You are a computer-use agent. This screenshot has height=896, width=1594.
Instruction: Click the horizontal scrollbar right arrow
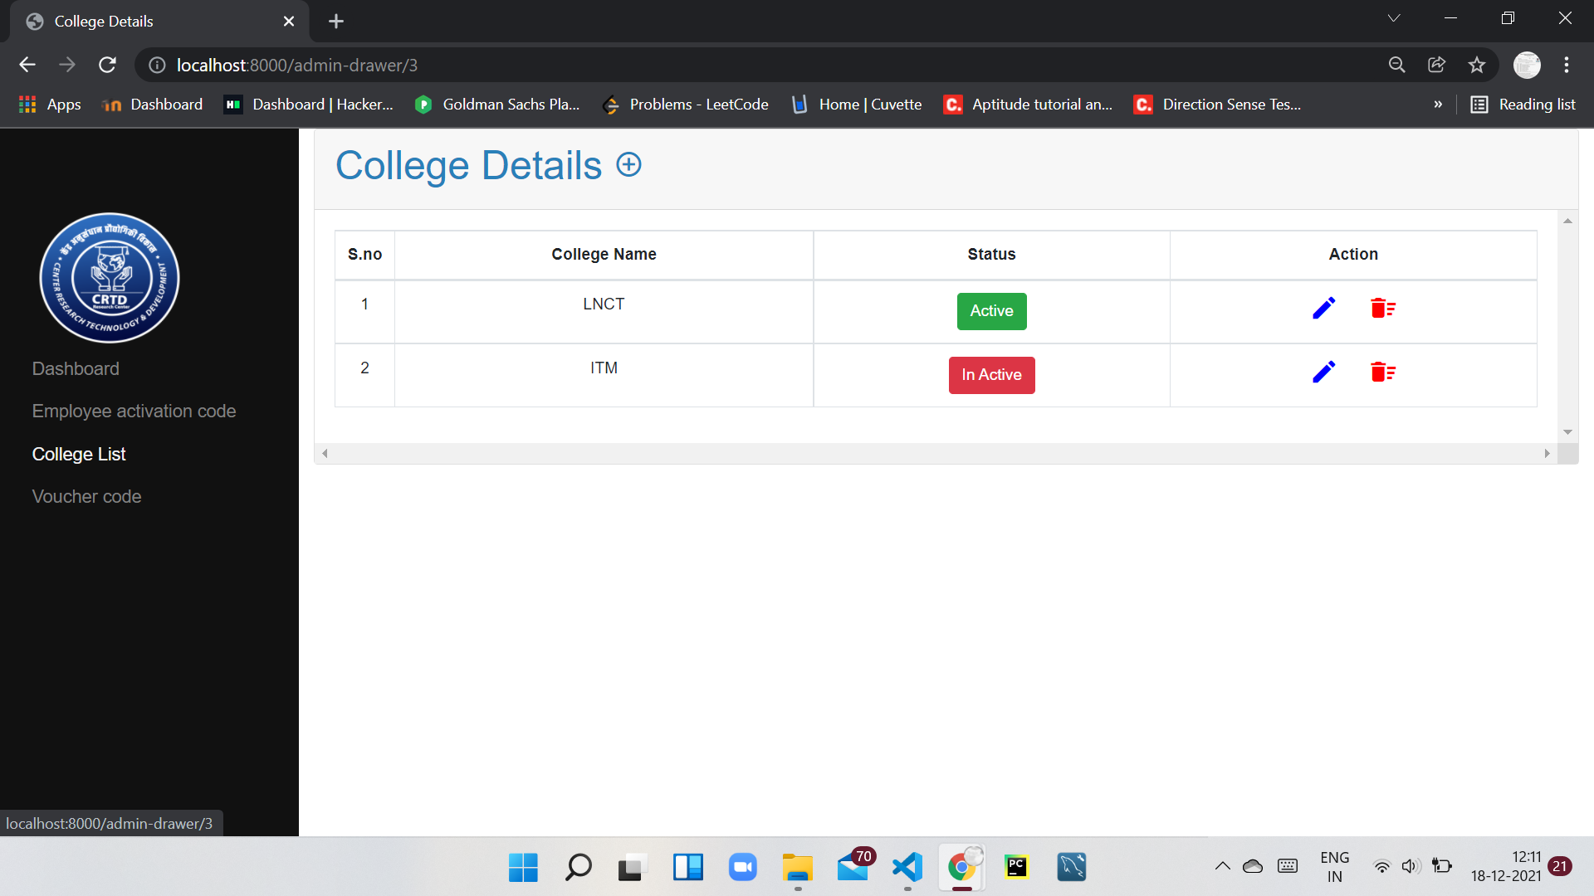pos(1548,453)
